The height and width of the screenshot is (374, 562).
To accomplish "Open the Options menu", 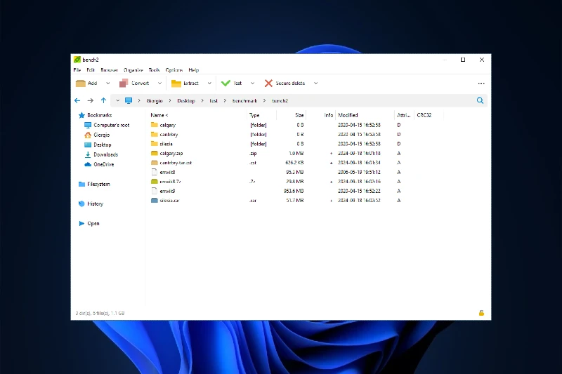I will click(x=174, y=70).
